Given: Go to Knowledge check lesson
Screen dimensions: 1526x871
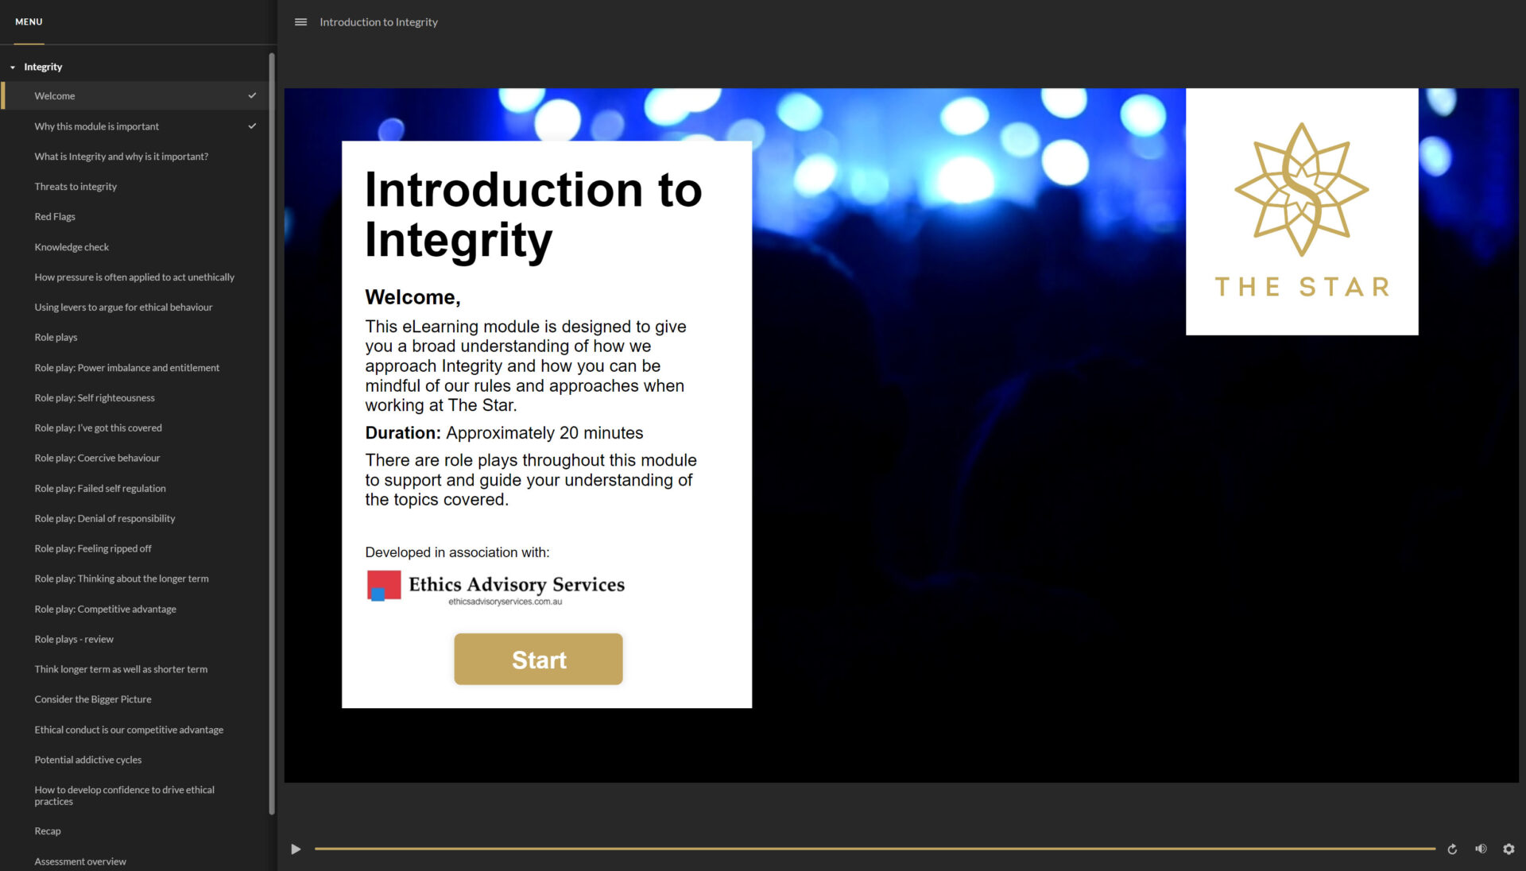Looking at the screenshot, I should click(72, 247).
